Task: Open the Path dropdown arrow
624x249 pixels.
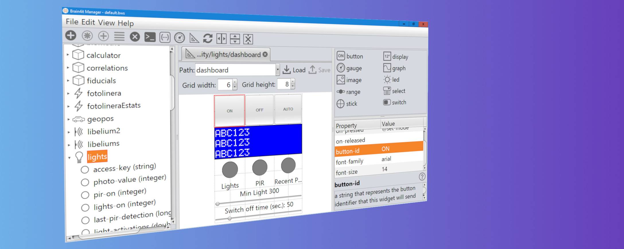Action: tap(278, 70)
